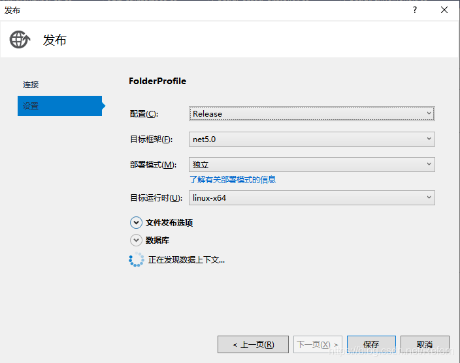460x363 pixels.
Task: Click the help question mark button
Action: [x=414, y=10]
